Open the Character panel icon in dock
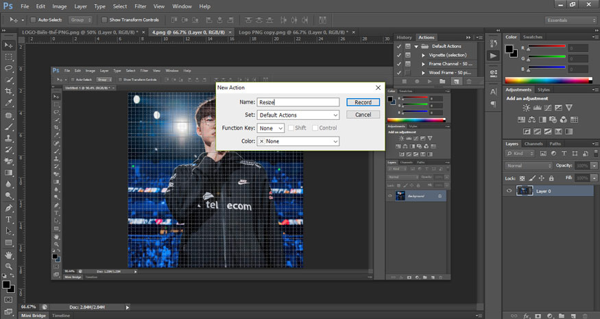600x319 pixels. coord(494,91)
